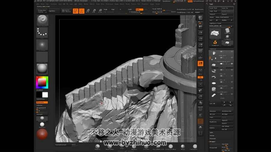
Task: Click the SwitchColor button
Action: [x=42, y=99]
